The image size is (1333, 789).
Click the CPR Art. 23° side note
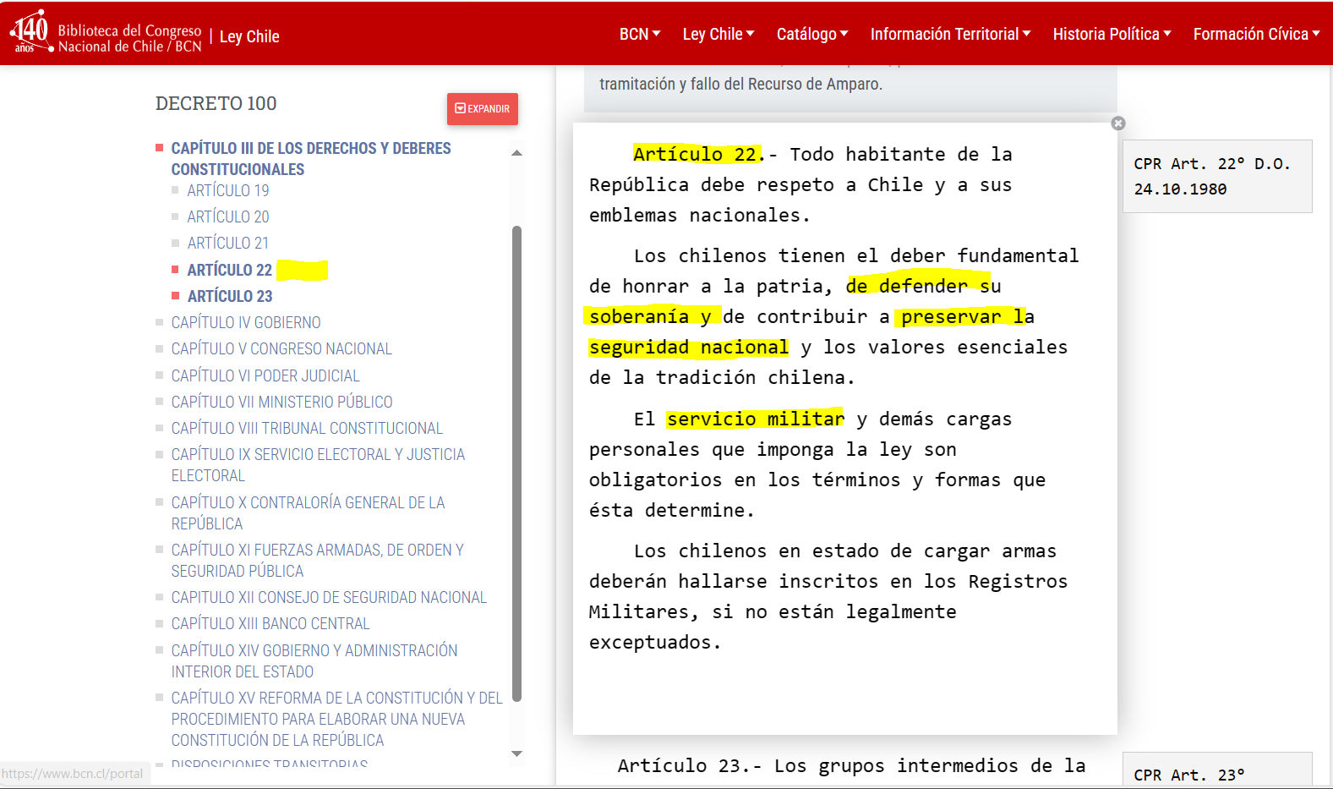pos(1217,770)
